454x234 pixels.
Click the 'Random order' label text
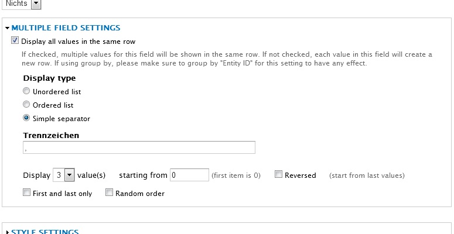point(140,193)
